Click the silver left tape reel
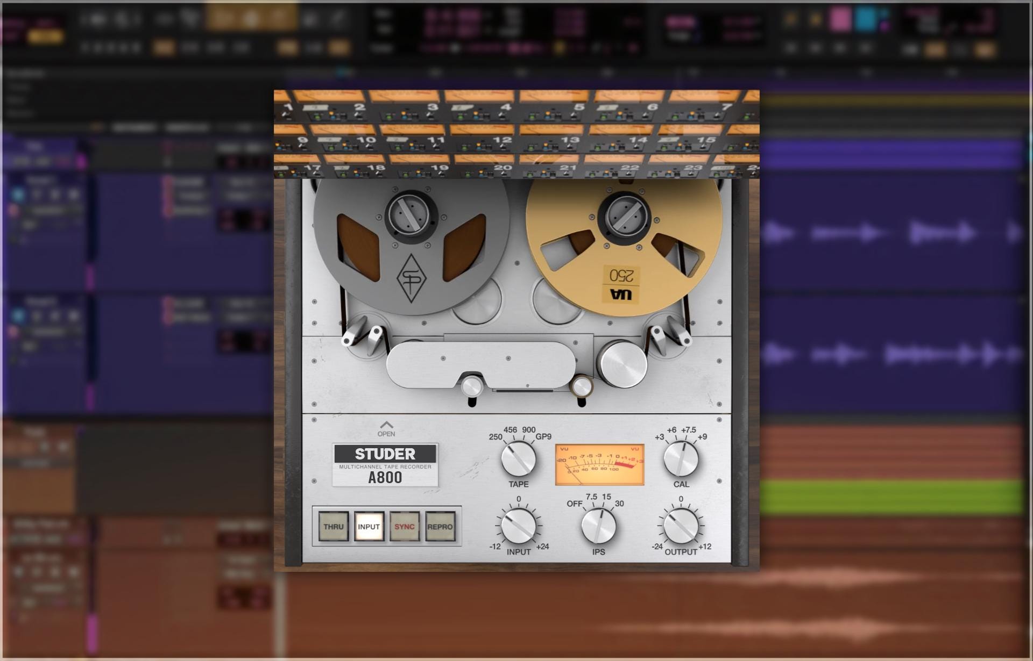The height and width of the screenshot is (661, 1033). point(411,246)
